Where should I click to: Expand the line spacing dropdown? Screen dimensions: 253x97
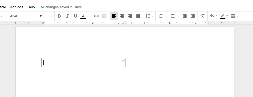[x=149, y=16]
